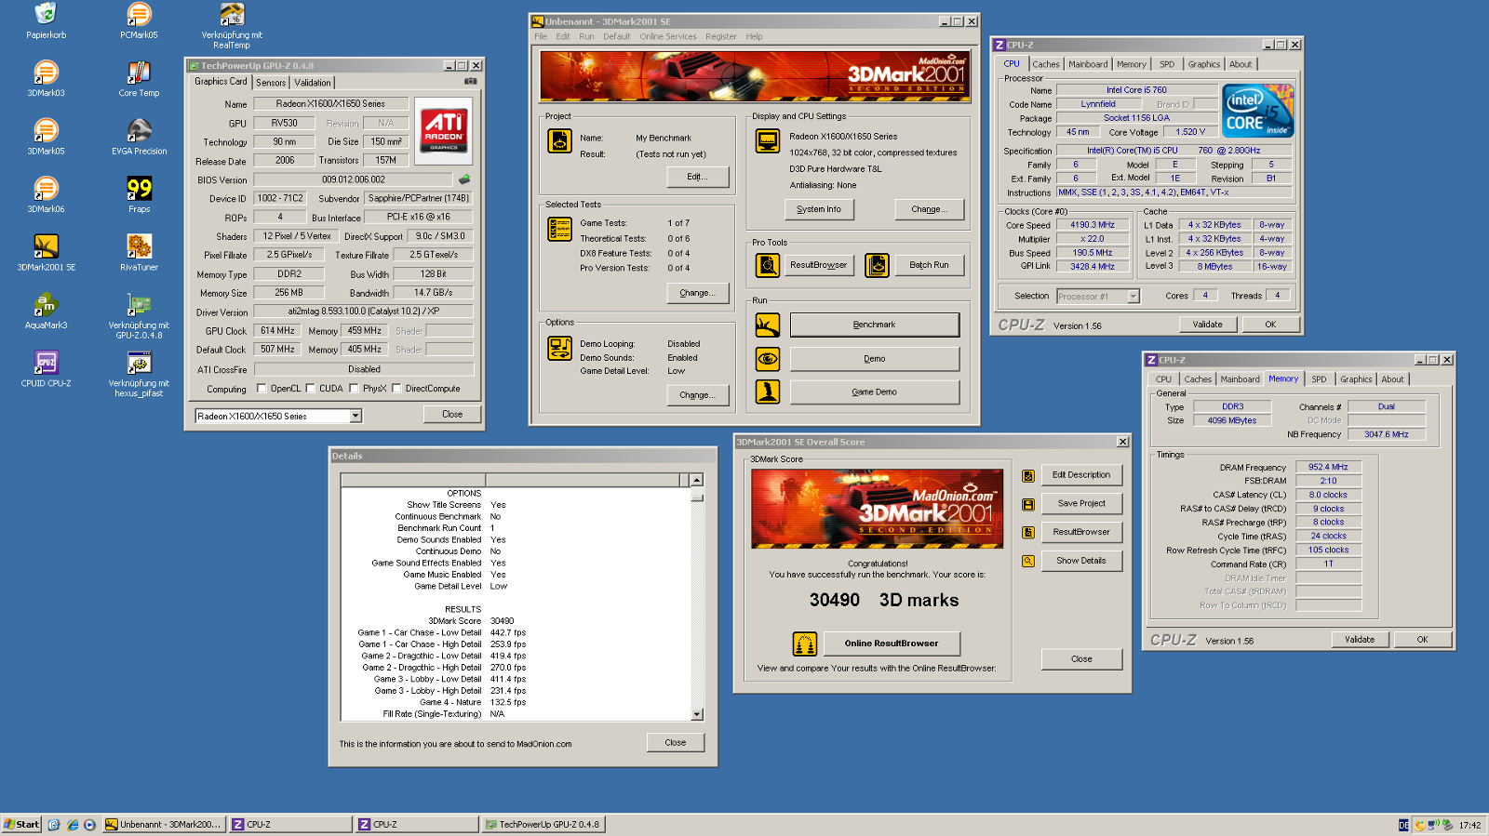Switch to the Sensors tab in GPU-Z
The width and height of the screenshot is (1489, 836).
pos(271,83)
